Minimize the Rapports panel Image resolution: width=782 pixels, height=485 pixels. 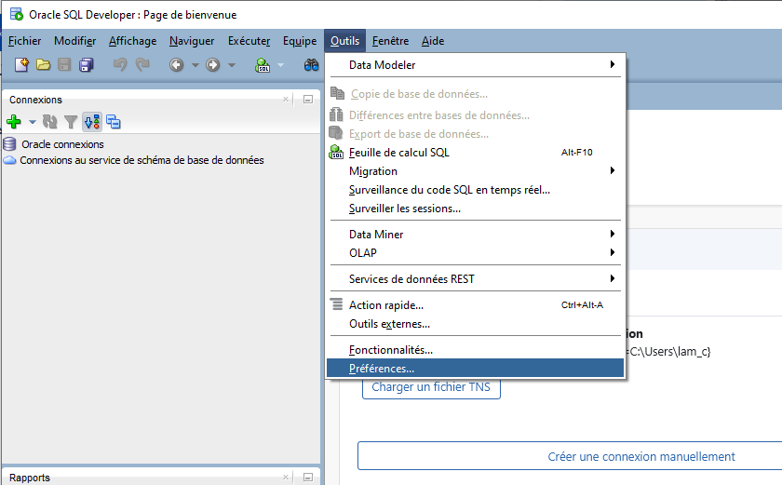pos(308,477)
